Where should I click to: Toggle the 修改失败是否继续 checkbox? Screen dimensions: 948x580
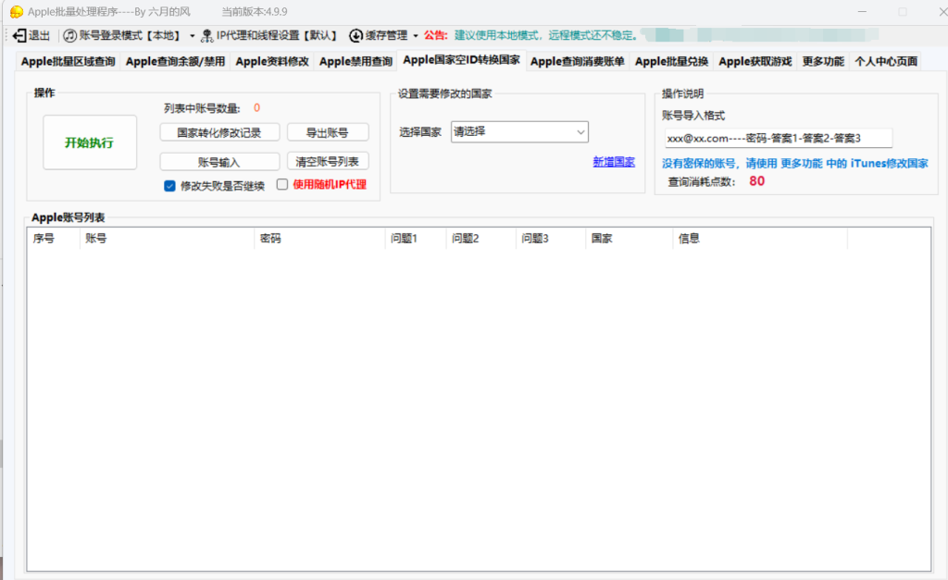click(169, 185)
